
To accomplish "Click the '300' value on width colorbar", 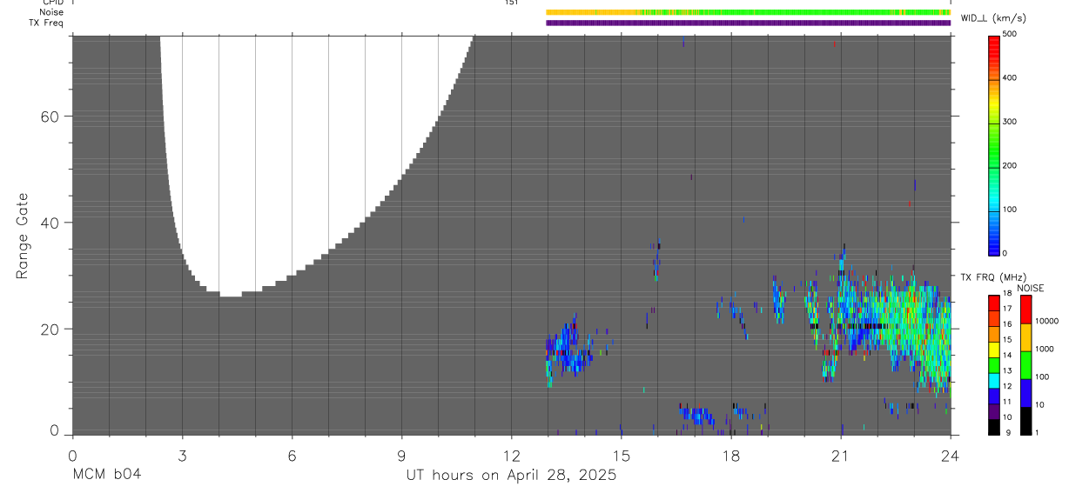I will [x=1011, y=122].
